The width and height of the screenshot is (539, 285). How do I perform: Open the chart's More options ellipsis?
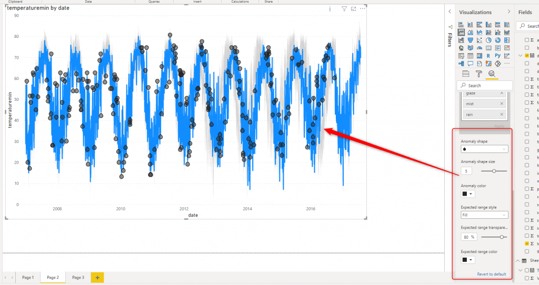[x=362, y=8]
